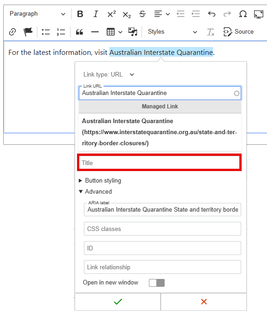Maximize the editor with fullscreen icon
Image resolution: width=267 pixels, height=314 pixels.
coord(259,14)
